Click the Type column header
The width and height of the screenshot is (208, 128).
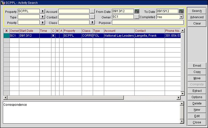point(98,31)
